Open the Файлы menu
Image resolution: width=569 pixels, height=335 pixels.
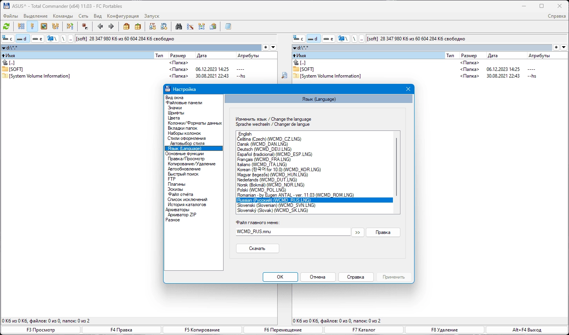click(x=11, y=16)
